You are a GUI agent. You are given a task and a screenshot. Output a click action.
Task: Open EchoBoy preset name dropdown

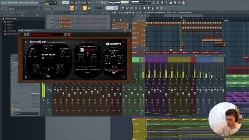point(47,34)
